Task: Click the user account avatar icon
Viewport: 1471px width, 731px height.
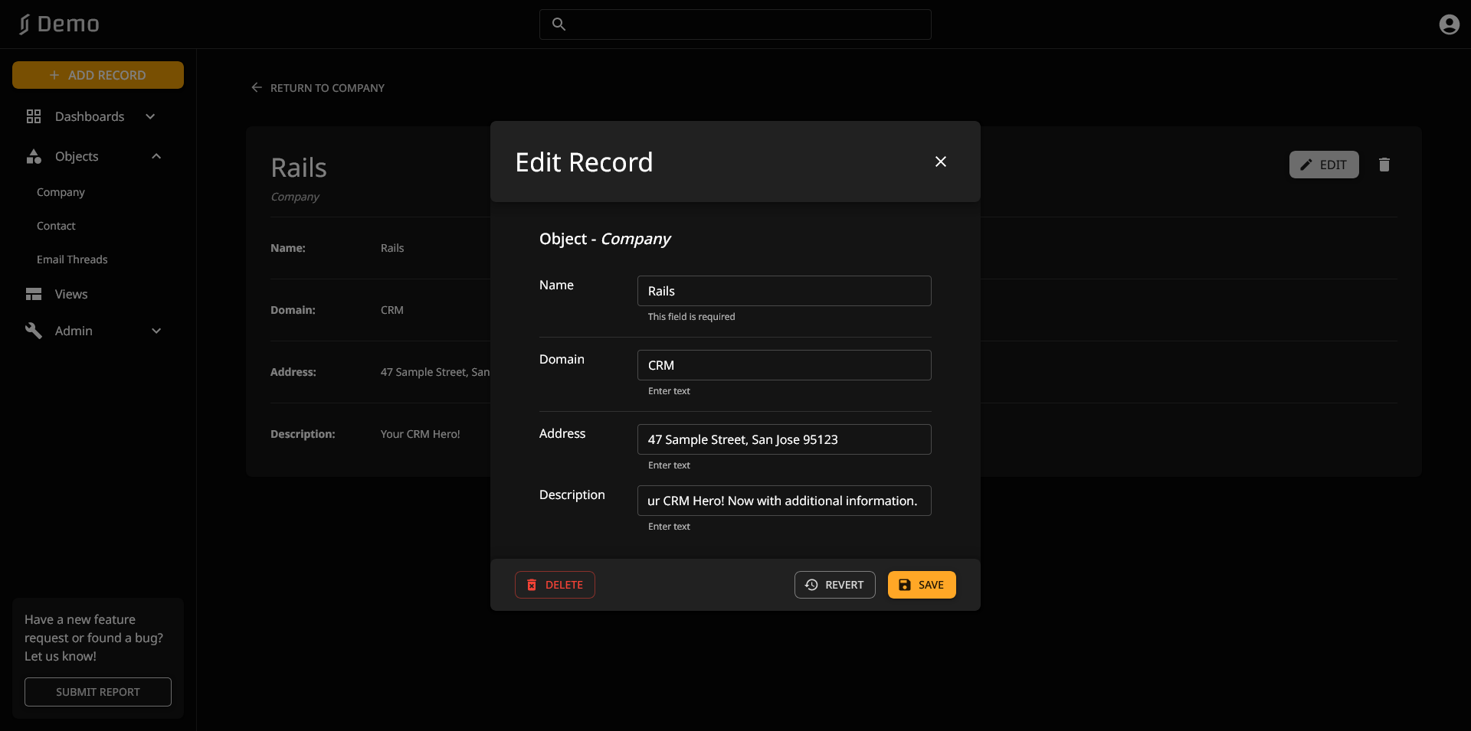Action: coord(1449,24)
